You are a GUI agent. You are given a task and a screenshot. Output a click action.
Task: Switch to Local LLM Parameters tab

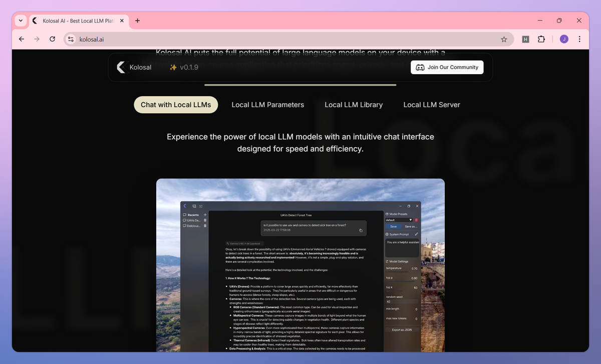pyautogui.click(x=268, y=105)
